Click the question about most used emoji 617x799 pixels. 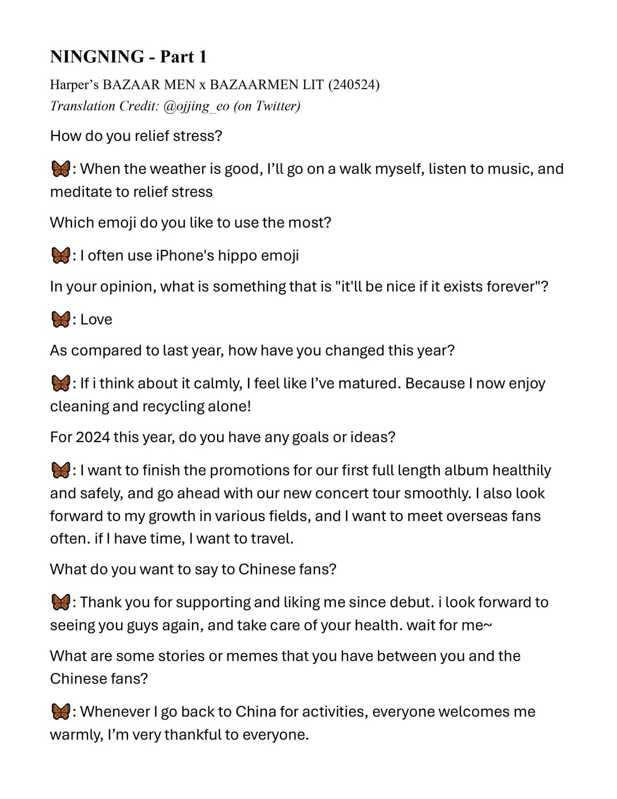point(190,222)
